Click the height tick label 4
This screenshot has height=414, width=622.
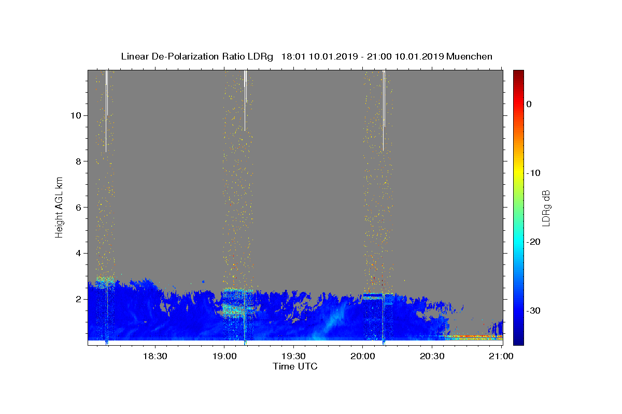click(78, 253)
